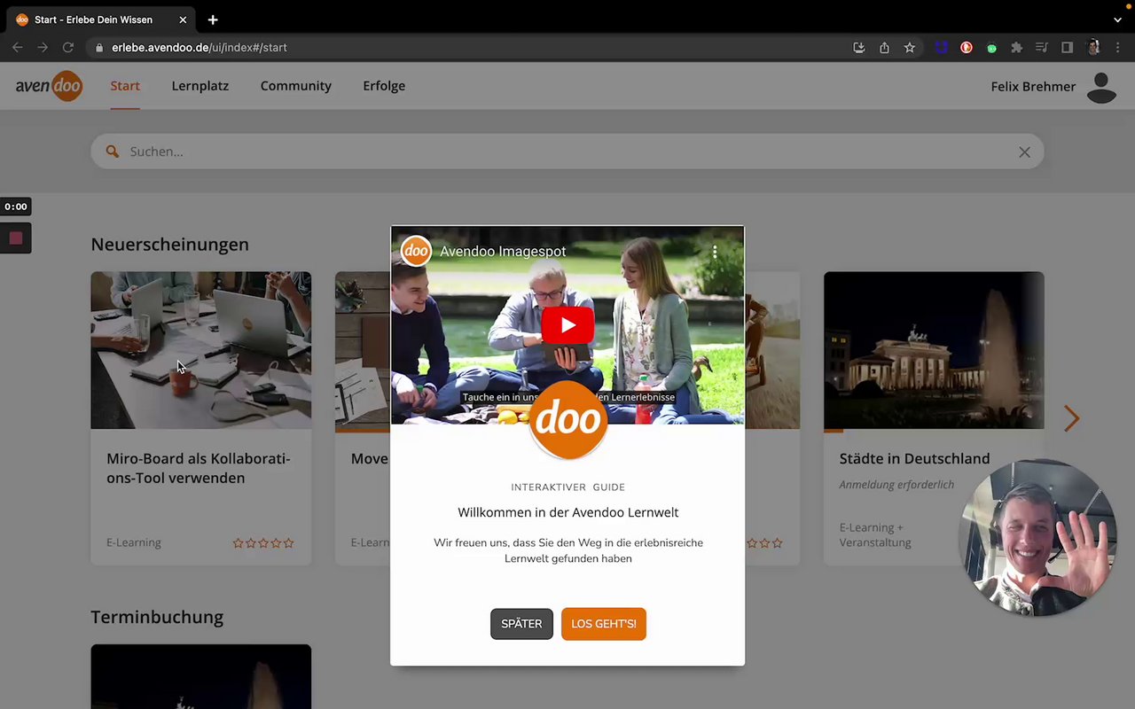Screen dimensions: 1135x709
Task: Open the 'Miro-Board als Kollaborations-Tool verwenden' title
Action: point(199,468)
